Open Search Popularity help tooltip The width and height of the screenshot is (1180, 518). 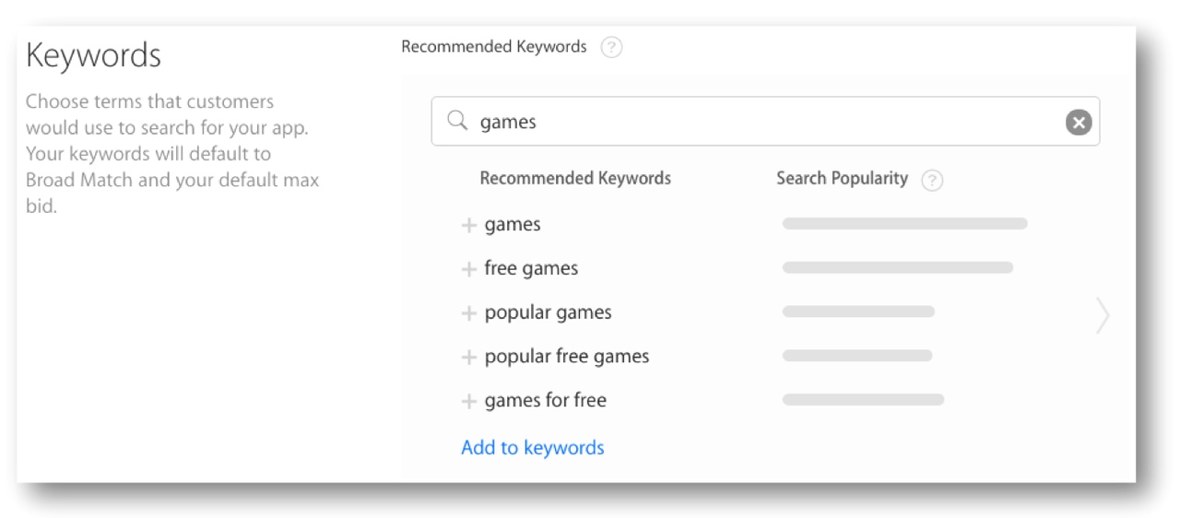pyautogui.click(x=932, y=180)
